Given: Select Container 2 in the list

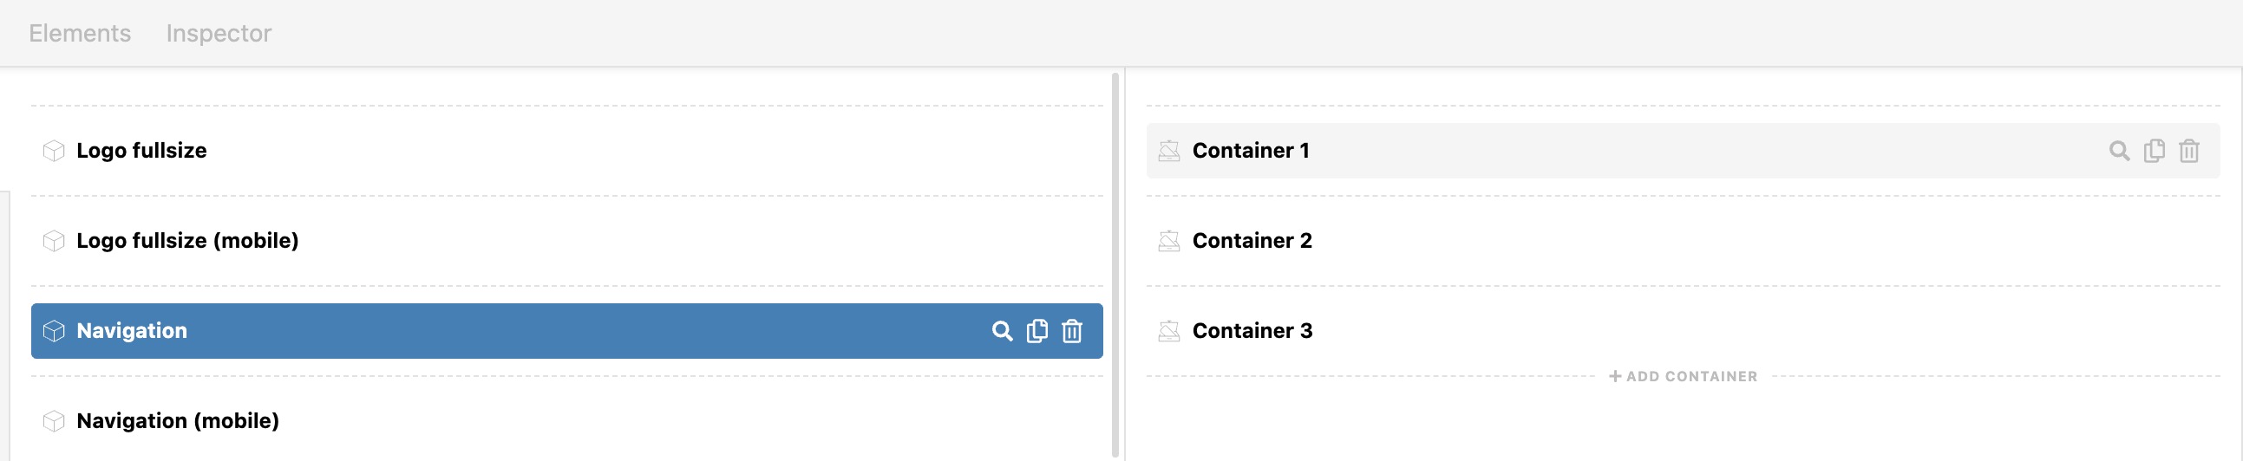Looking at the screenshot, I should 1684,241.
